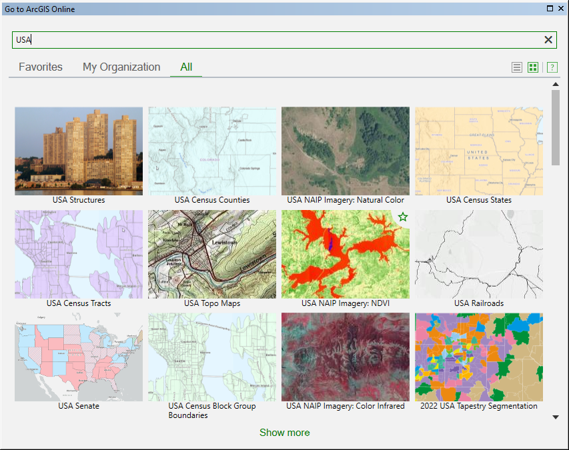Select the All tab
This screenshot has width=569, height=450.
(186, 67)
